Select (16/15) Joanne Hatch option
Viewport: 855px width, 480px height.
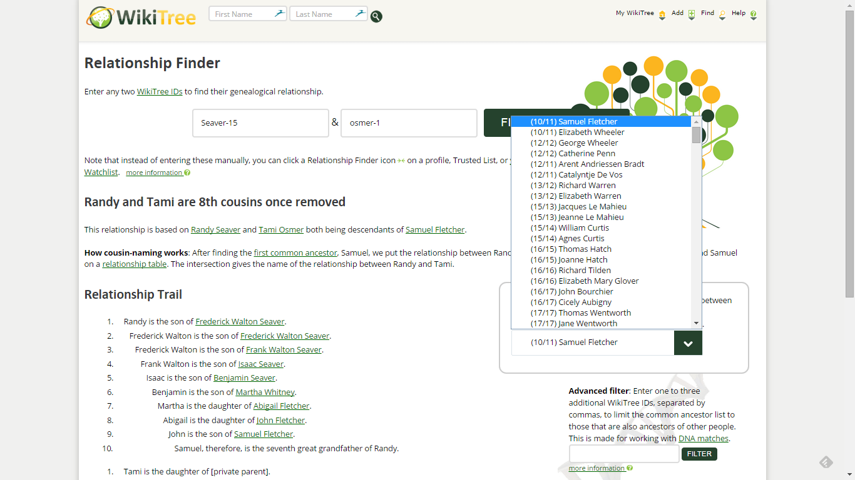tap(602, 259)
